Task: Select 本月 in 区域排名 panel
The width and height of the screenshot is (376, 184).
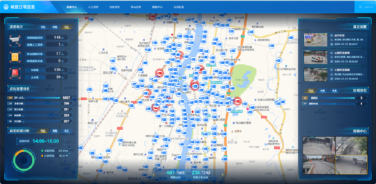Action: 334,90
